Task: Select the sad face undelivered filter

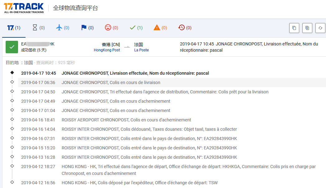Action: coord(111,28)
